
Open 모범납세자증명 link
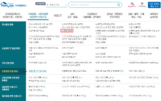point(135,24)
